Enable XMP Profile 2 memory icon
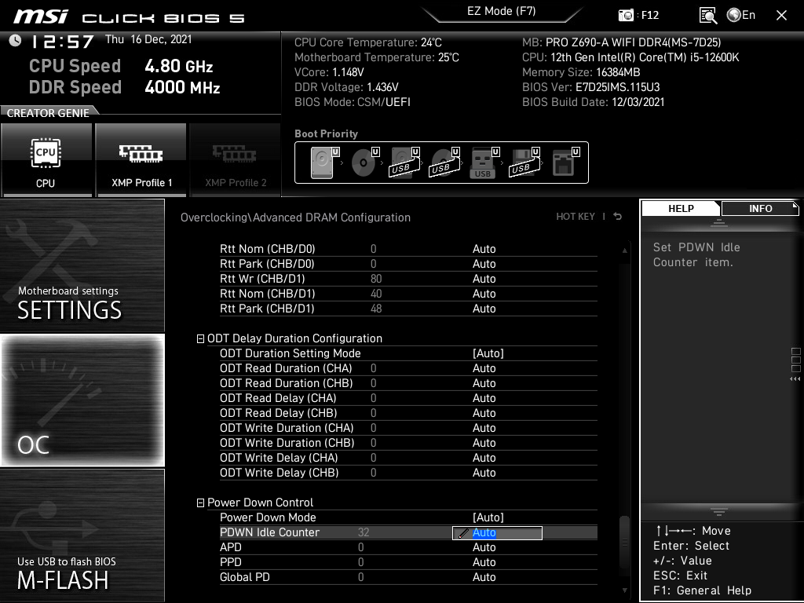 [x=236, y=160]
